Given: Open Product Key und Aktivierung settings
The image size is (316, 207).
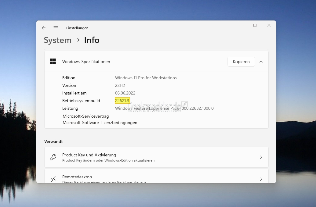Looking at the screenshot, I should pos(156,157).
